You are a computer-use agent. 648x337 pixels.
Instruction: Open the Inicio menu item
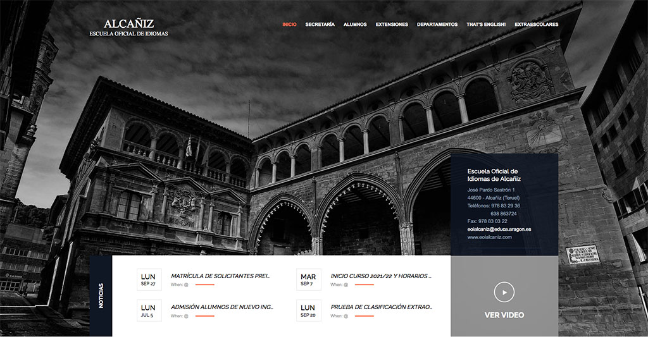point(289,25)
